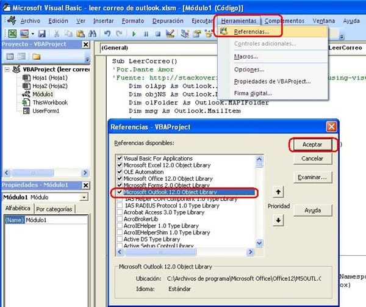Open the Archivo menu

click(30, 21)
